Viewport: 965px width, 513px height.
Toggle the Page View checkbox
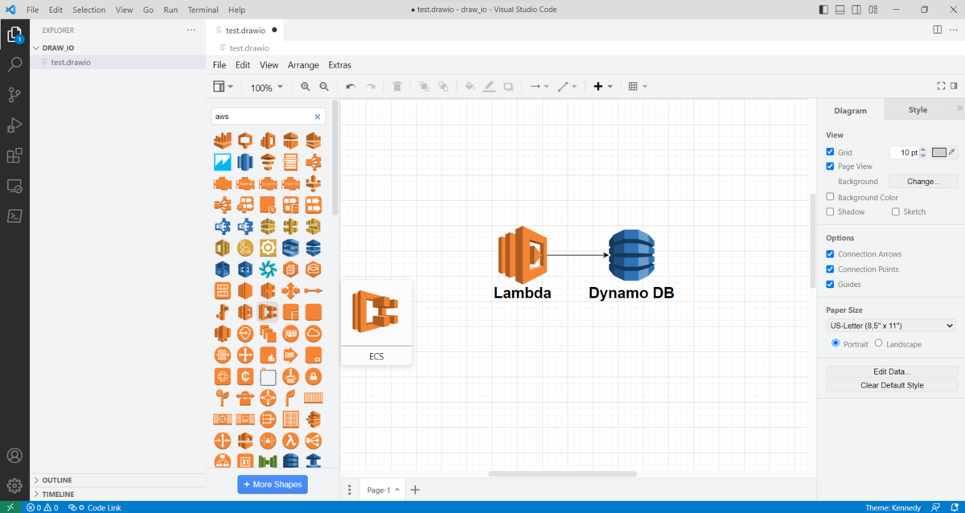(830, 166)
